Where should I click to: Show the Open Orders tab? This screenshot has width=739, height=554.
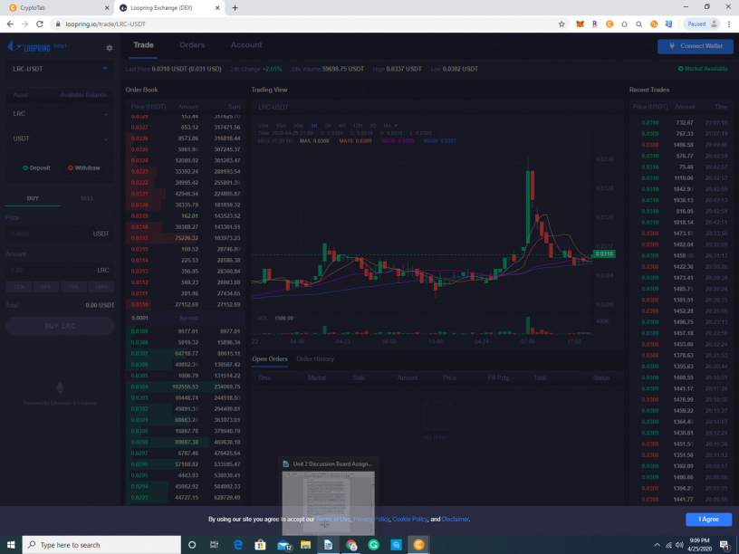point(270,359)
